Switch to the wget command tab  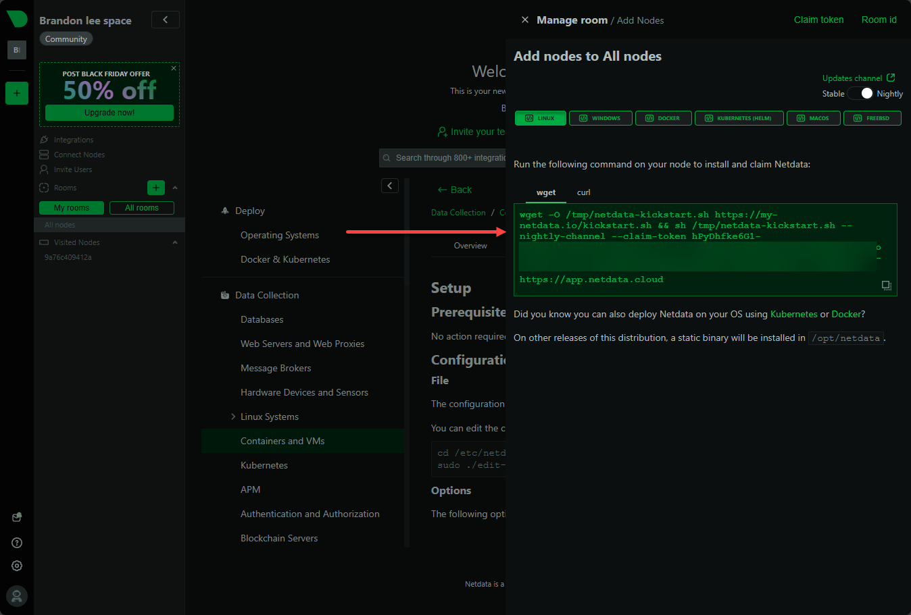546,192
